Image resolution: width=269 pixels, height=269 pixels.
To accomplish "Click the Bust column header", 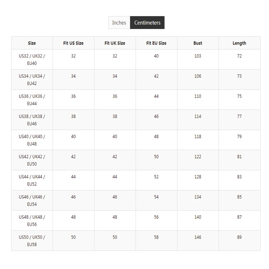I will coord(198,43).
